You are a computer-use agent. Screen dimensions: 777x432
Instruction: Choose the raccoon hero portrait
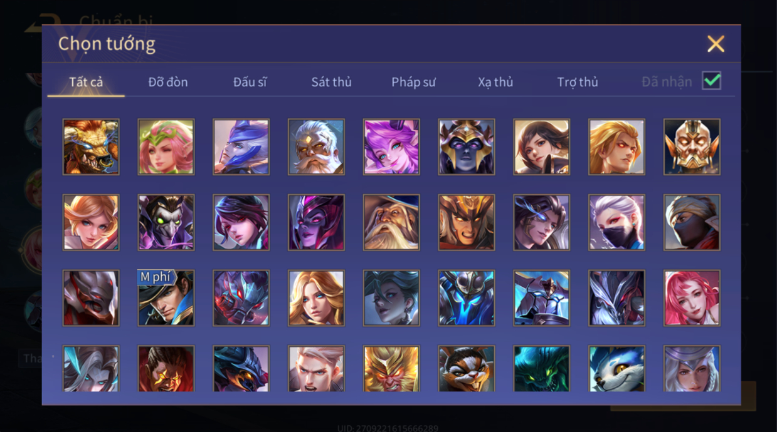click(467, 369)
